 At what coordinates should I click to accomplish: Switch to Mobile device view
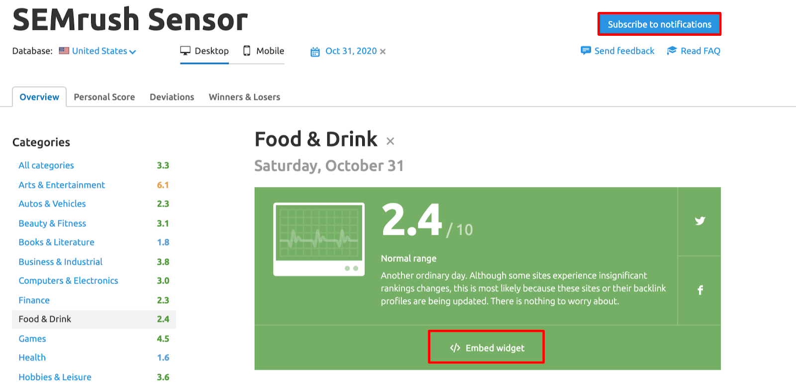pos(264,51)
